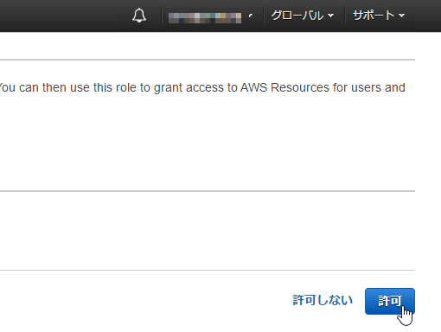Allow the role with the 許可 button

[x=390, y=301]
